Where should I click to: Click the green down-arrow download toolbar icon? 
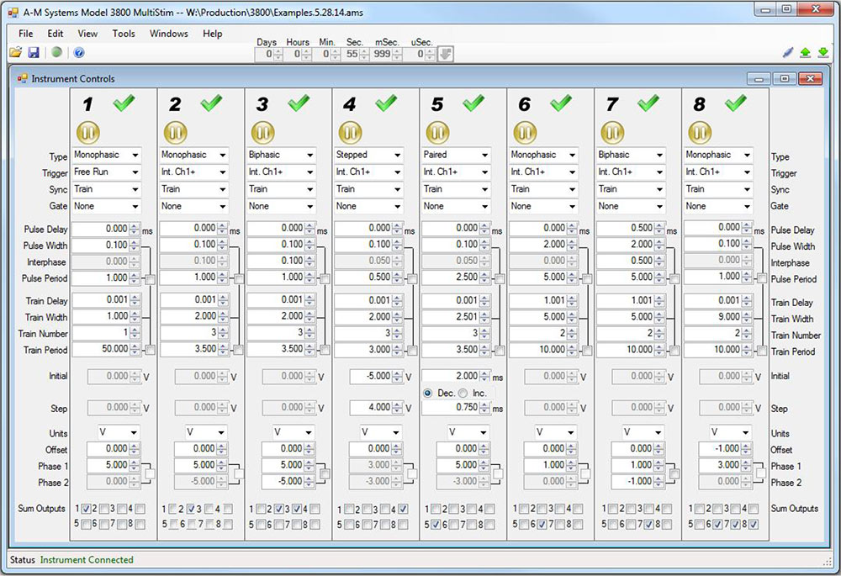pyautogui.click(x=823, y=53)
